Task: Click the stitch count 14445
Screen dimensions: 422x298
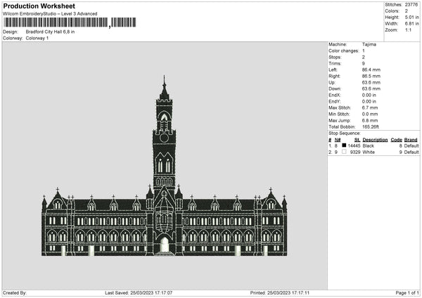Action: pos(354,145)
